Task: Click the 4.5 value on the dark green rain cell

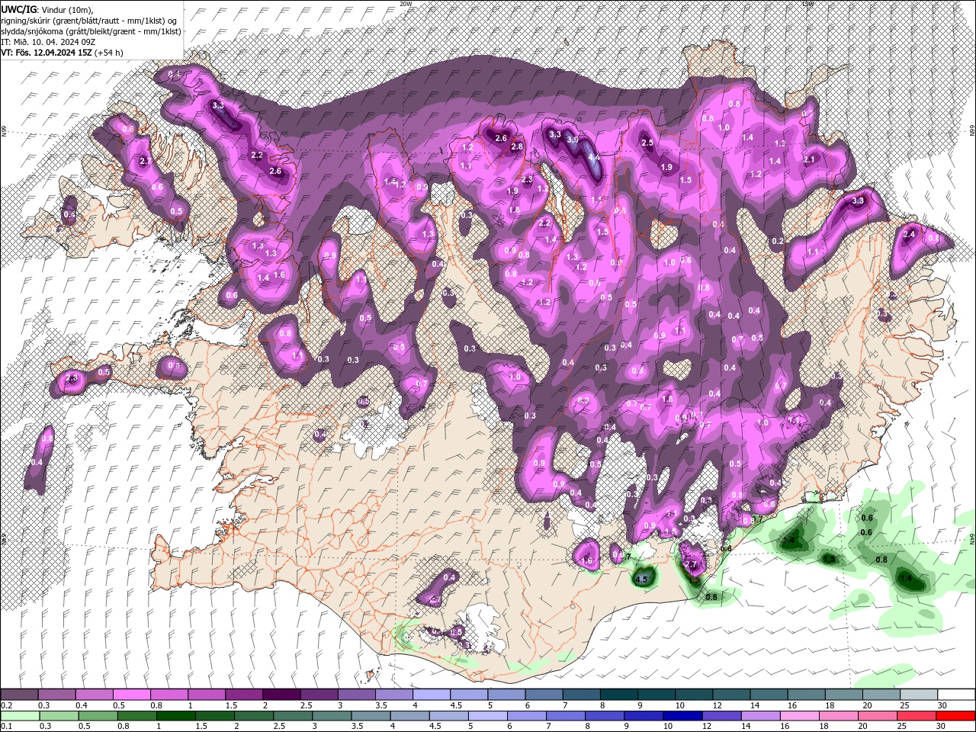Action: (641, 579)
